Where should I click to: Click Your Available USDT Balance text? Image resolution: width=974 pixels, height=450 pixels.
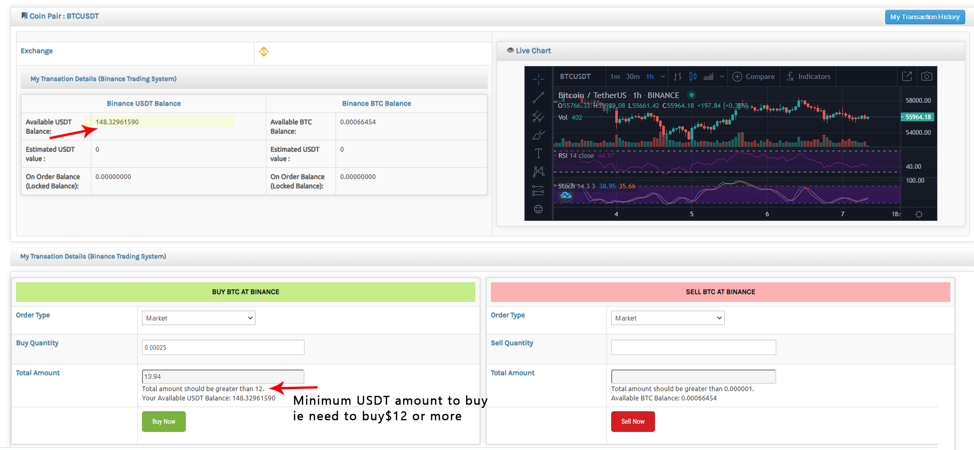click(x=209, y=398)
